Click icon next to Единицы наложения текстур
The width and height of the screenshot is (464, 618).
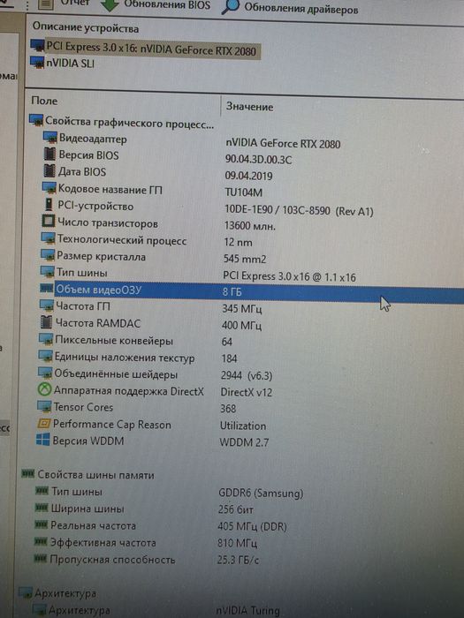tap(45, 355)
